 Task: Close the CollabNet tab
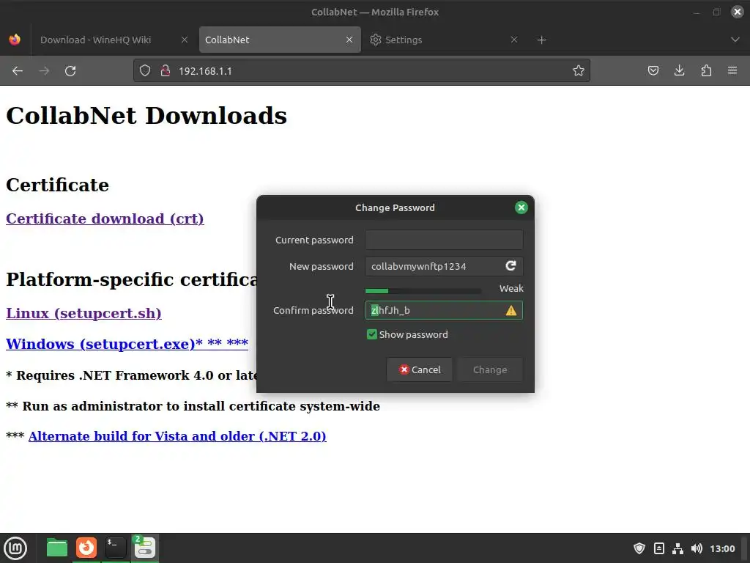point(349,40)
